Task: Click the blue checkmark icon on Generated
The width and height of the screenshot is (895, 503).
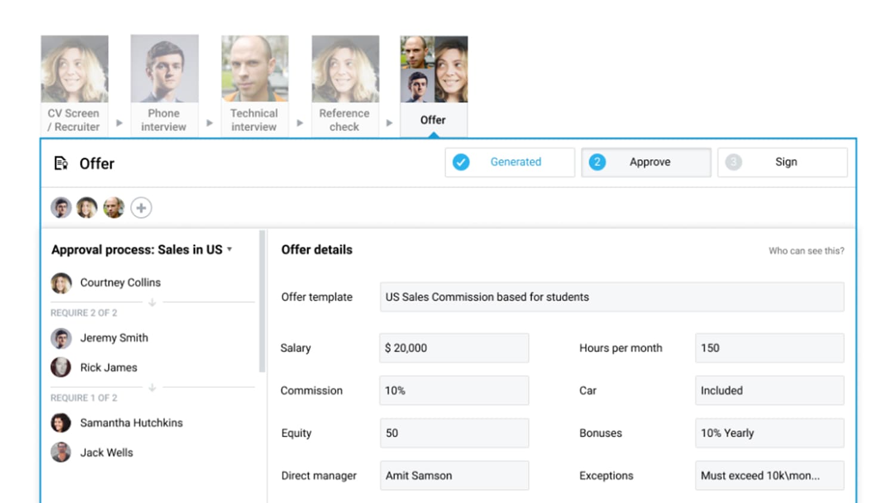Action: tap(461, 162)
